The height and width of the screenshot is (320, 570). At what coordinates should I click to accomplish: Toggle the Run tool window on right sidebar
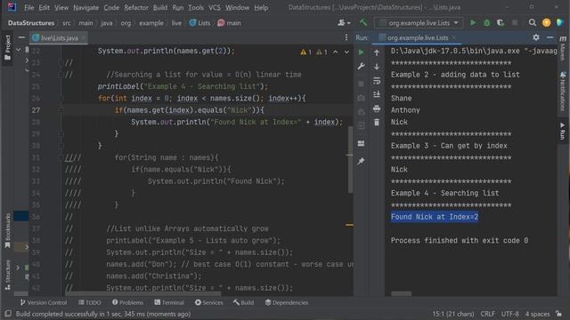(563, 131)
